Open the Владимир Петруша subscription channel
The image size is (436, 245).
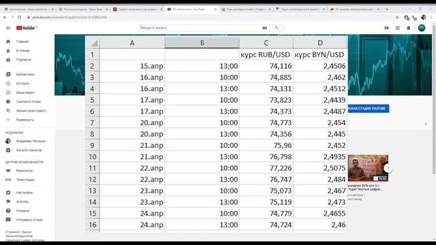pyautogui.click(x=31, y=141)
